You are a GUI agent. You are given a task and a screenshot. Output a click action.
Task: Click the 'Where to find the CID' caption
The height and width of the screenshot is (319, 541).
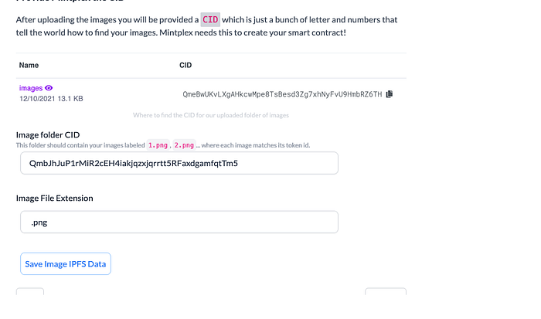click(x=211, y=115)
